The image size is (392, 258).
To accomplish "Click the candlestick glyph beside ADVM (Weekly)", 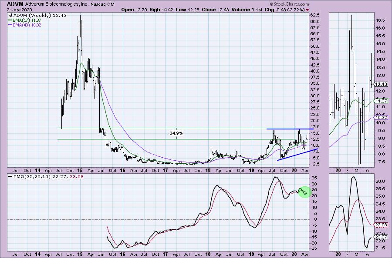I will (10, 16).
